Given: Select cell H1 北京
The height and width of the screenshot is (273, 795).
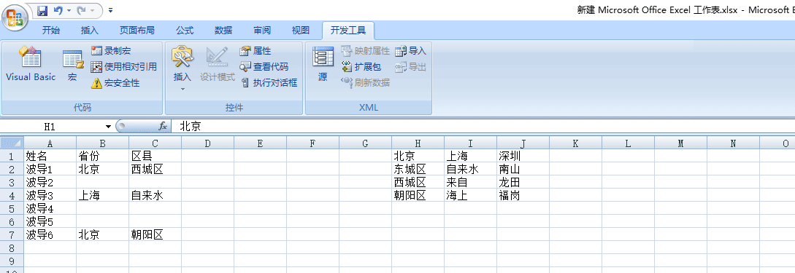Looking at the screenshot, I should coord(418,156).
